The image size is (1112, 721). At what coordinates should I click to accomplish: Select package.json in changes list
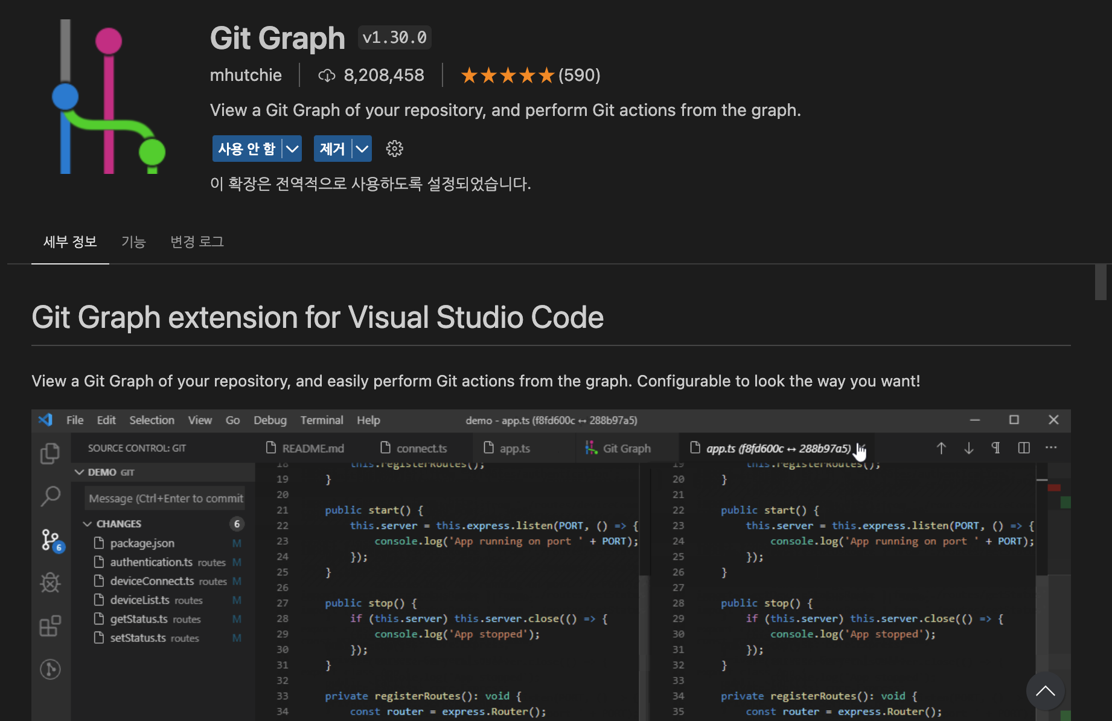[x=162, y=543]
